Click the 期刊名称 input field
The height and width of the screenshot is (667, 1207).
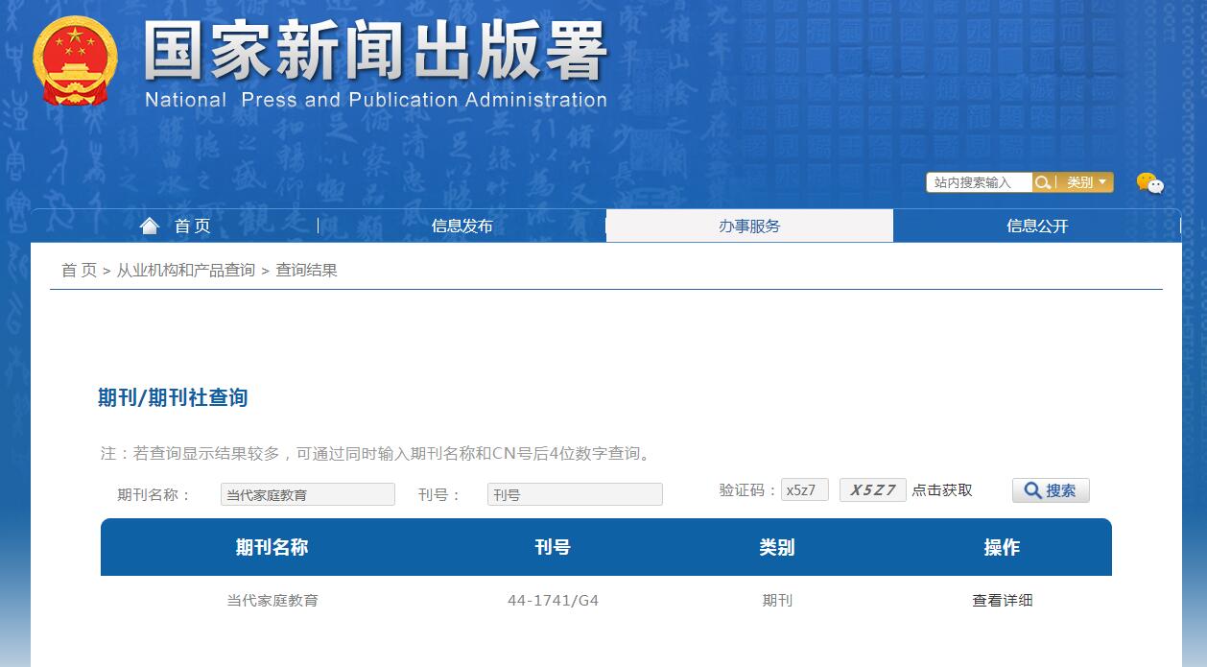307,493
